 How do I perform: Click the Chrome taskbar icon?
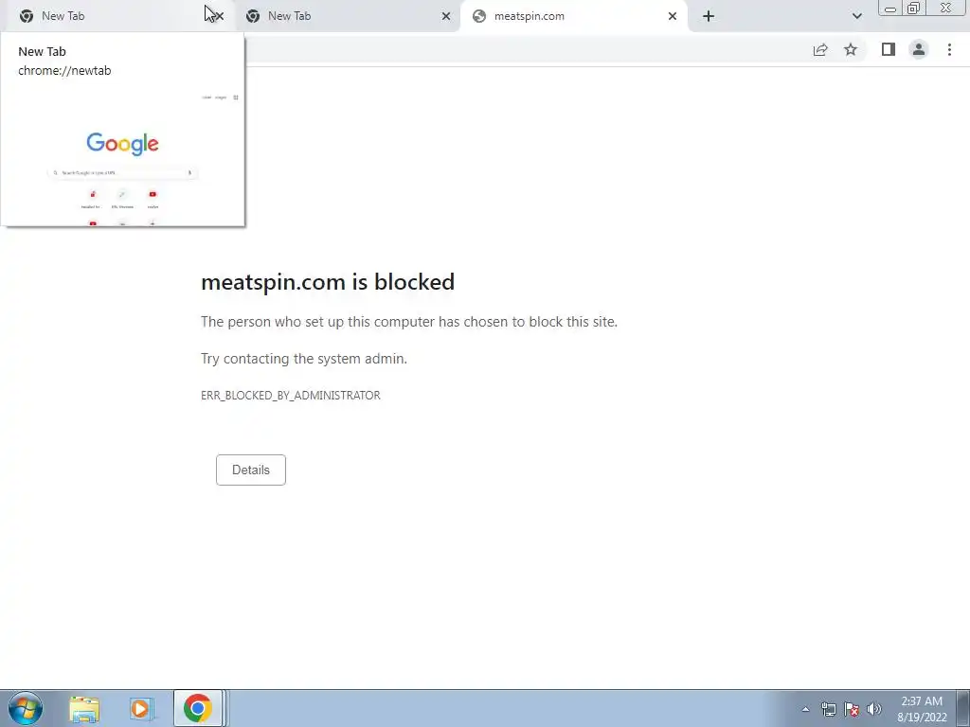pyautogui.click(x=198, y=708)
